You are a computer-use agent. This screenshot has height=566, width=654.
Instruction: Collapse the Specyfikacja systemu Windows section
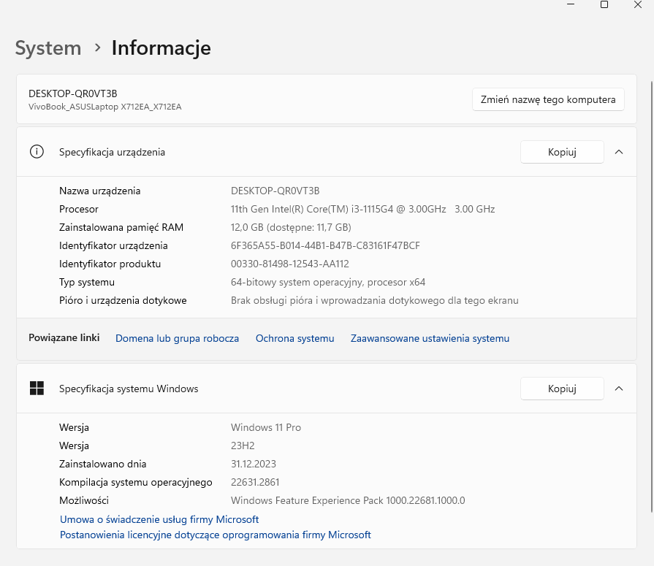click(619, 389)
